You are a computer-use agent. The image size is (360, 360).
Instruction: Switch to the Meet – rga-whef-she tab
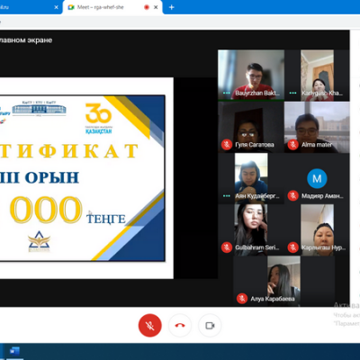click(x=112, y=7)
